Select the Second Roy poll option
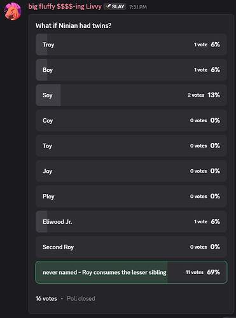This screenshot has width=236, height=318. [x=131, y=247]
